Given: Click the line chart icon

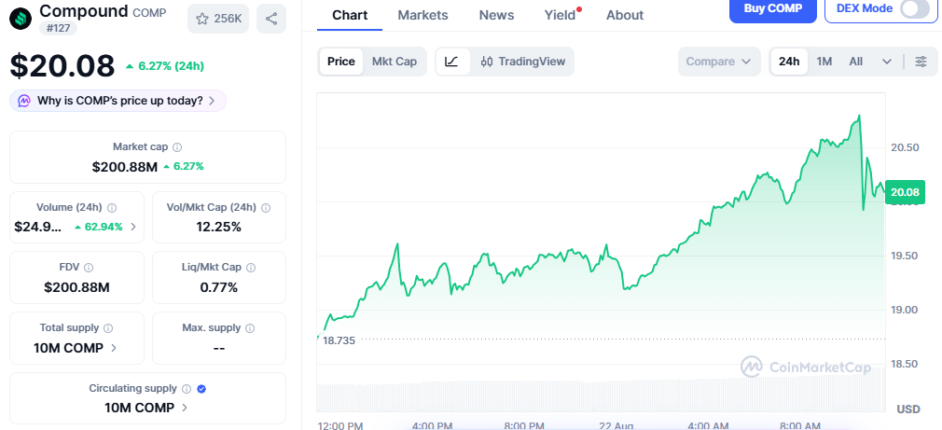Looking at the screenshot, I should pos(451,62).
